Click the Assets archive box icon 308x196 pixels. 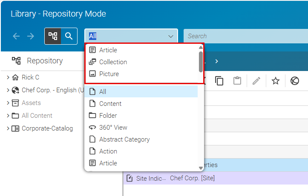(x=15, y=103)
